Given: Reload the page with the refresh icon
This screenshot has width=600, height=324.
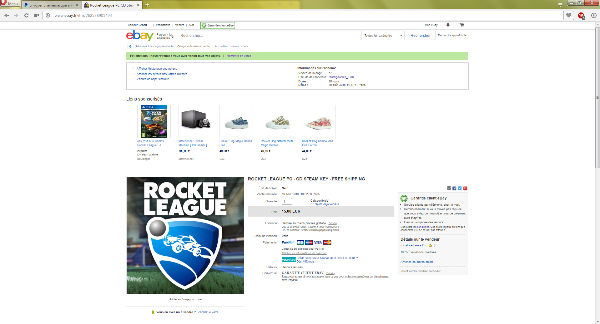Looking at the screenshot, I should [x=26, y=15].
